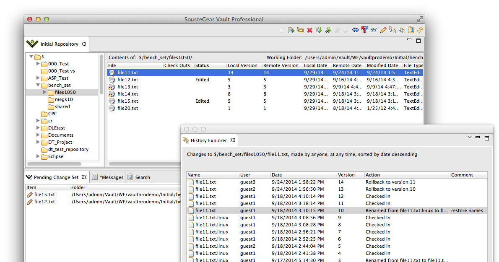
Task: Click the two-documents toolbar icon
Action: (x=402, y=30)
